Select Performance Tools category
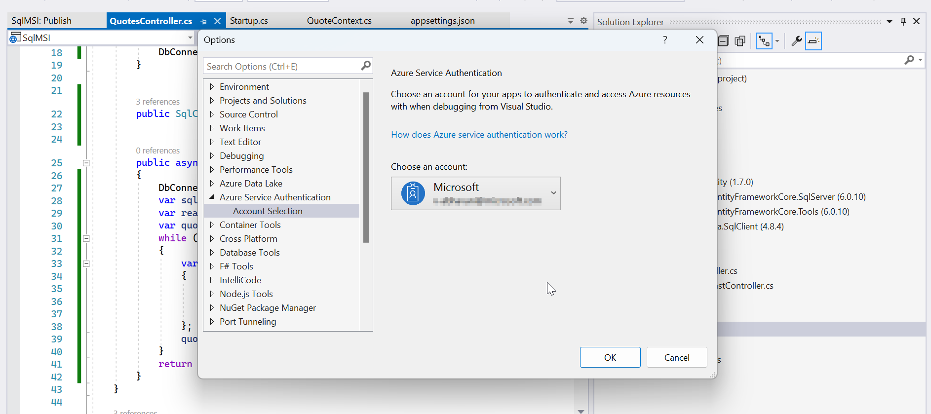 click(256, 169)
